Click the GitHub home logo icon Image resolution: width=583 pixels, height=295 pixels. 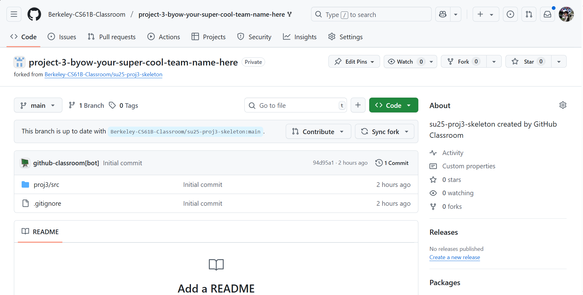point(34,14)
